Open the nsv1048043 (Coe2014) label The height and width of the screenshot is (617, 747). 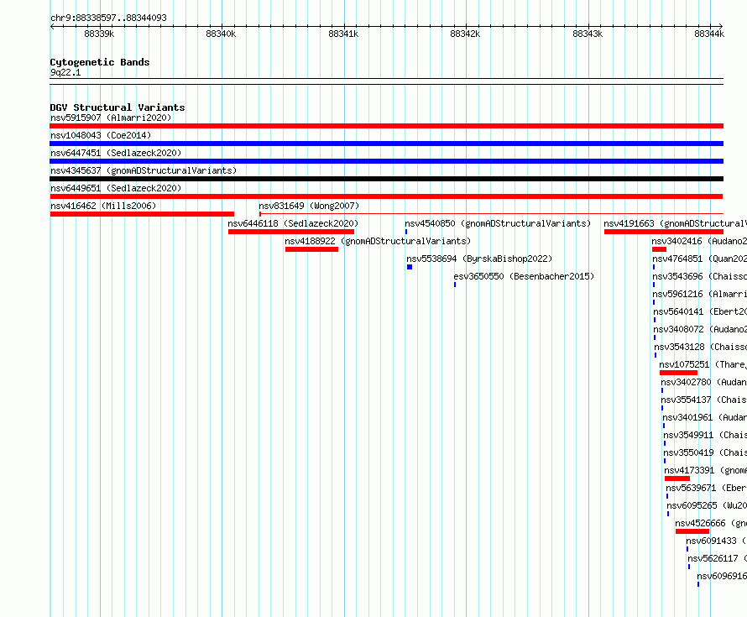101,135
